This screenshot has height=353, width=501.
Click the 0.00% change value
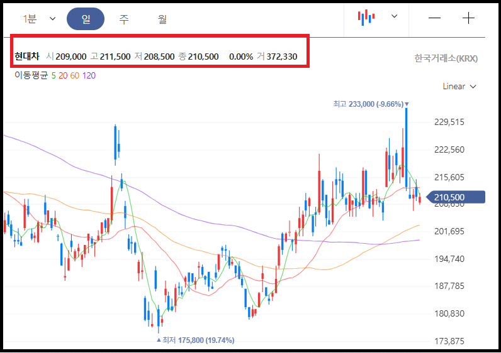point(241,57)
